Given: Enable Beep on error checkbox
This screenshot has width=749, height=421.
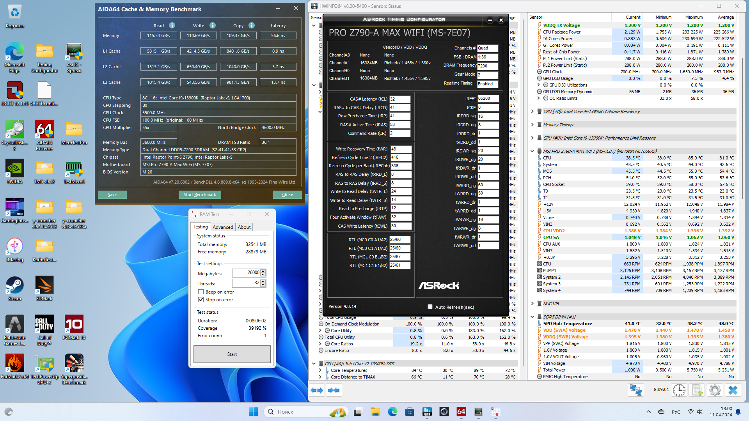Looking at the screenshot, I should point(201,292).
